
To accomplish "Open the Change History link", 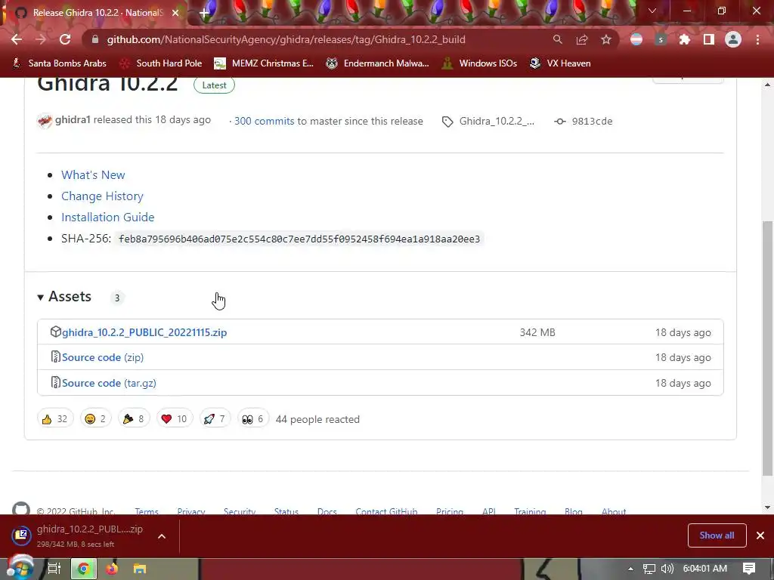I will pos(102,196).
